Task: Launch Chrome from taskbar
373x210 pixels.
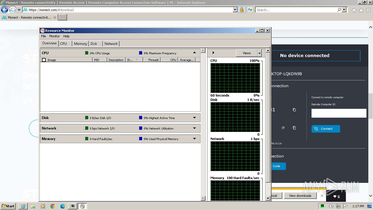Action: coord(52,206)
